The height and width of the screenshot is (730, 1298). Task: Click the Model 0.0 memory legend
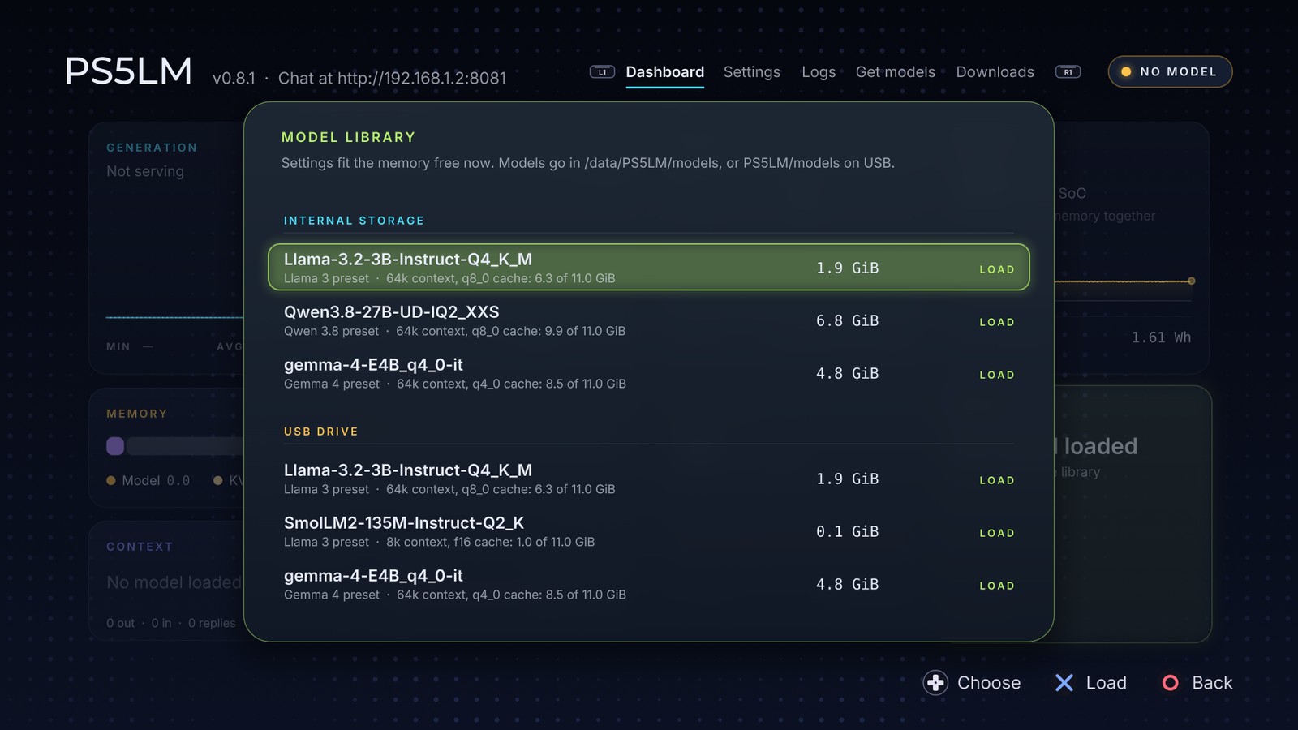click(x=148, y=481)
